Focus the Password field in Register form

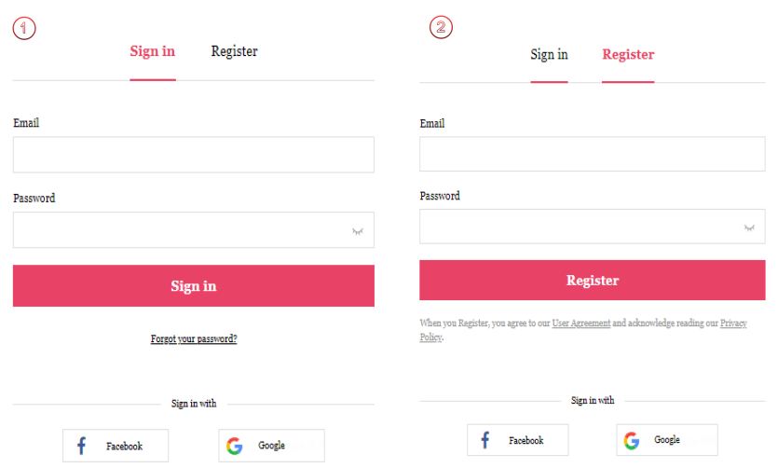coord(593,227)
